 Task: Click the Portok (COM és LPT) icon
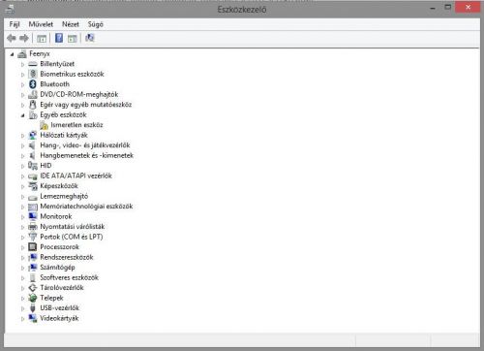[x=33, y=237]
